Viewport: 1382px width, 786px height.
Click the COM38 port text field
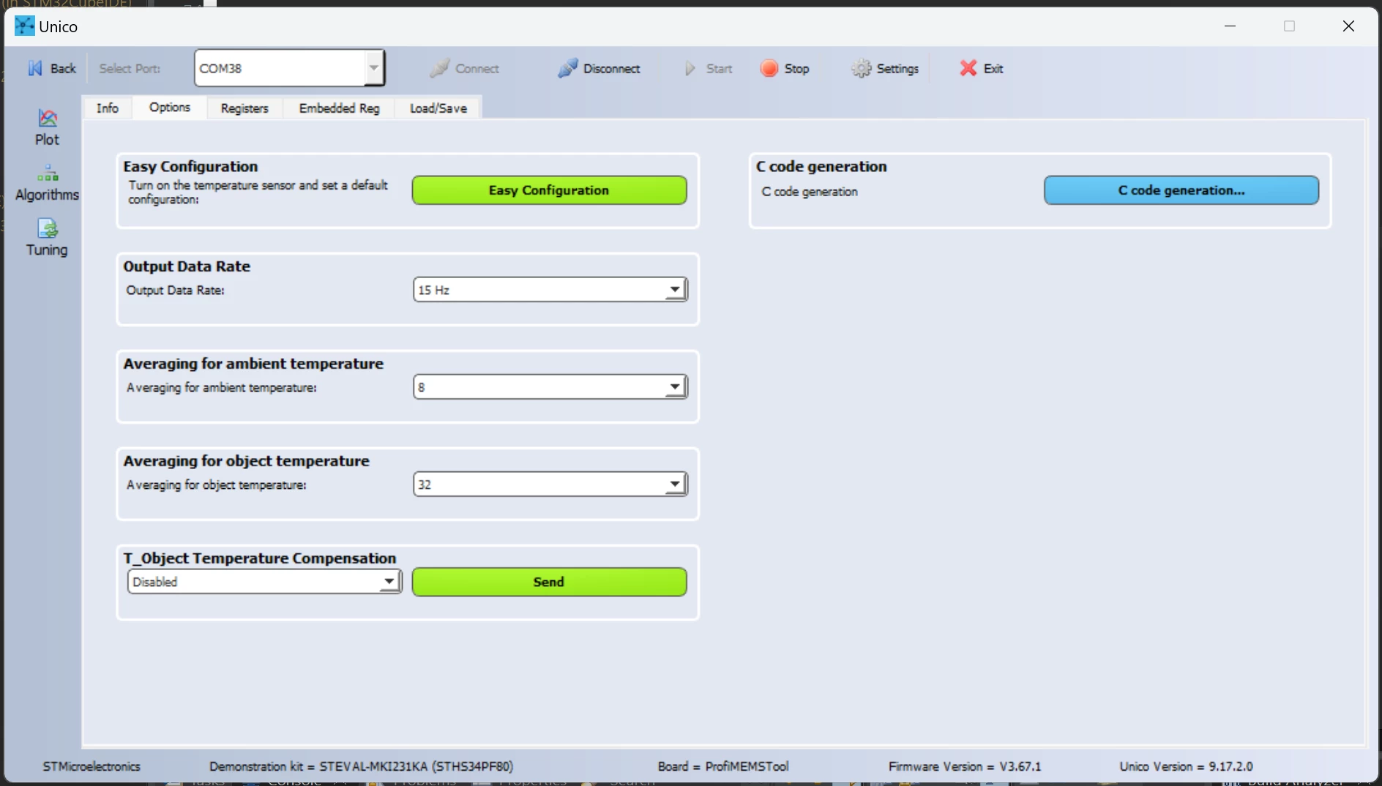coord(280,68)
